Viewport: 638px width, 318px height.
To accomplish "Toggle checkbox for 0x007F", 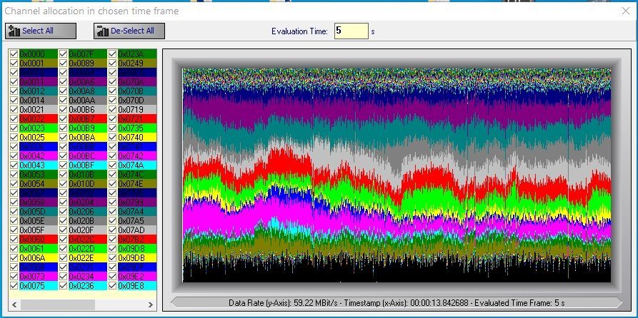I will click(x=63, y=53).
